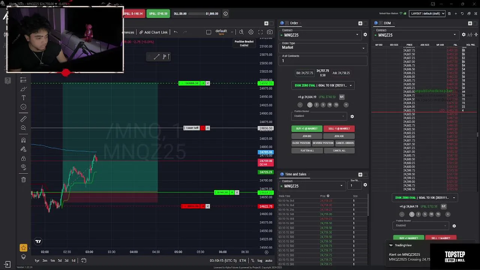Undo last chart action
Image resolution: width=480 pixels, height=270 pixels.
click(x=175, y=32)
